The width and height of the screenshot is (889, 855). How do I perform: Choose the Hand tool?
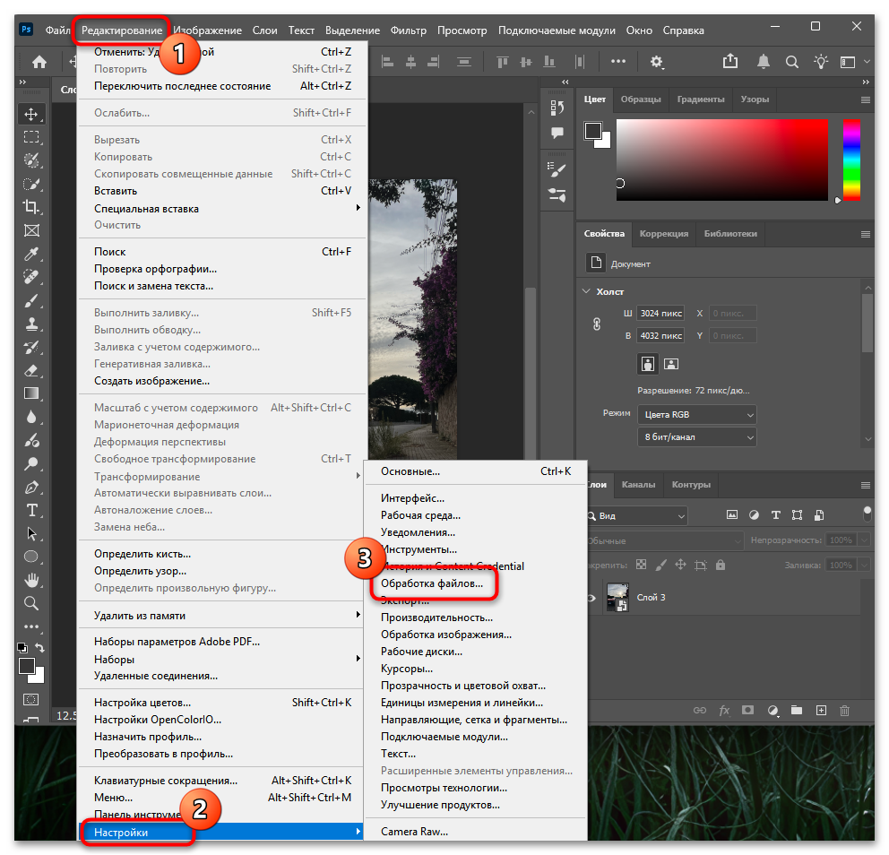pyautogui.click(x=31, y=580)
